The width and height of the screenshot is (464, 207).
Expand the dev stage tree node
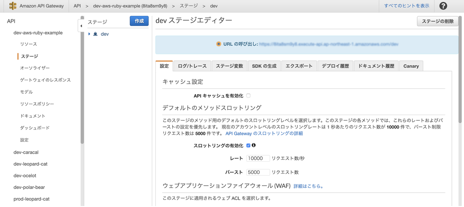pyautogui.click(x=89, y=34)
